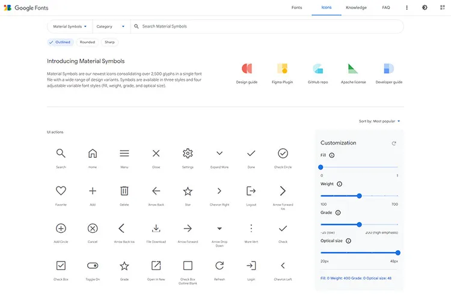The height and width of the screenshot is (294, 451).
Task: Choose the Favorite heart symbol
Action: 61,191
